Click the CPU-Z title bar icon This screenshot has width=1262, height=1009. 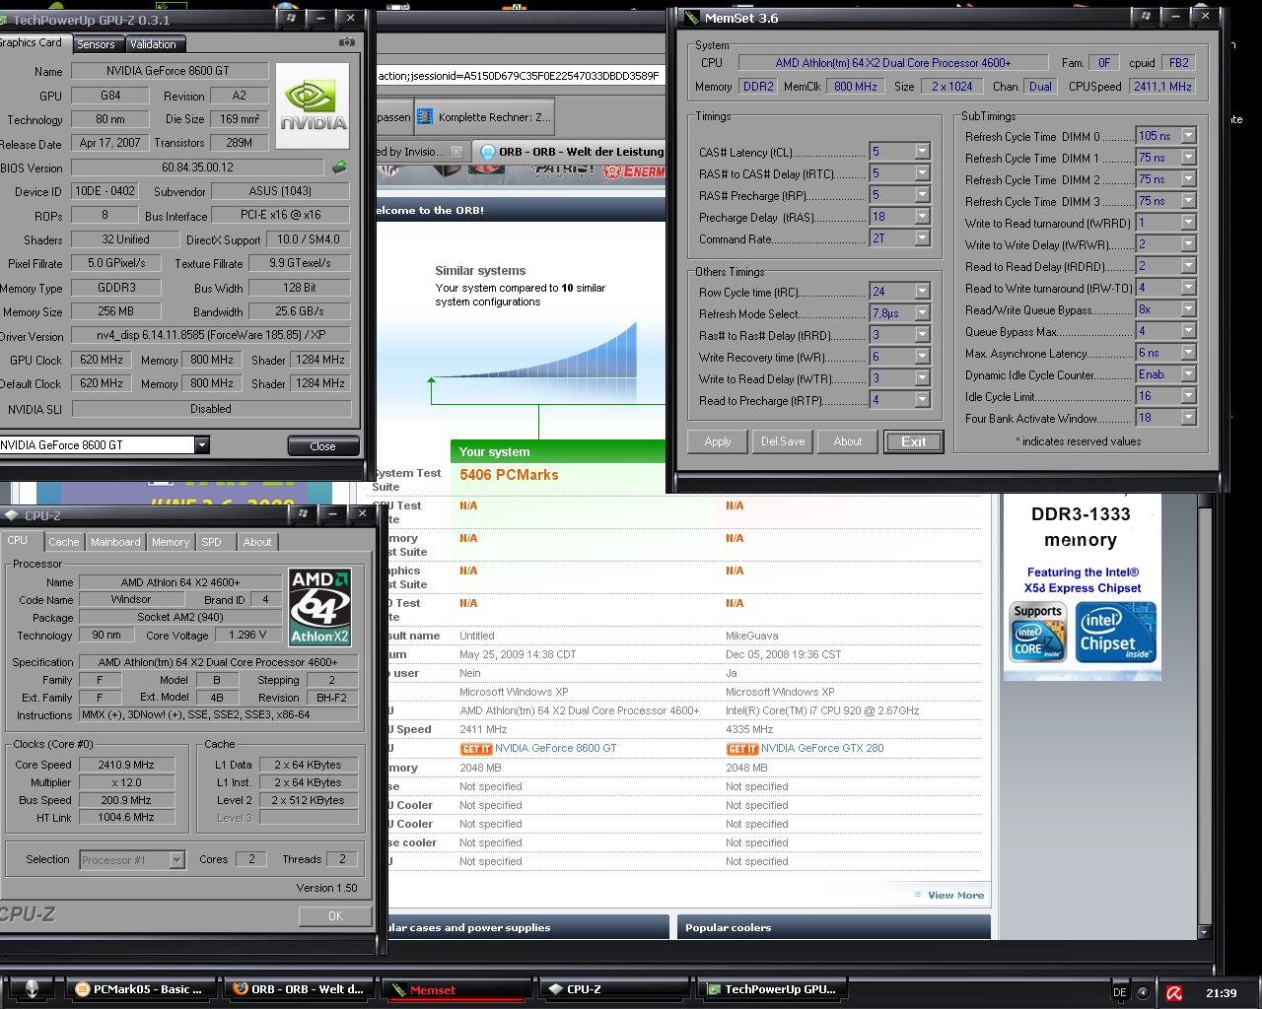11,515
